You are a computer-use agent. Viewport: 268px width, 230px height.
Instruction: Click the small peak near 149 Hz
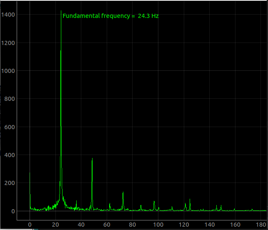[x=221, y=207]
